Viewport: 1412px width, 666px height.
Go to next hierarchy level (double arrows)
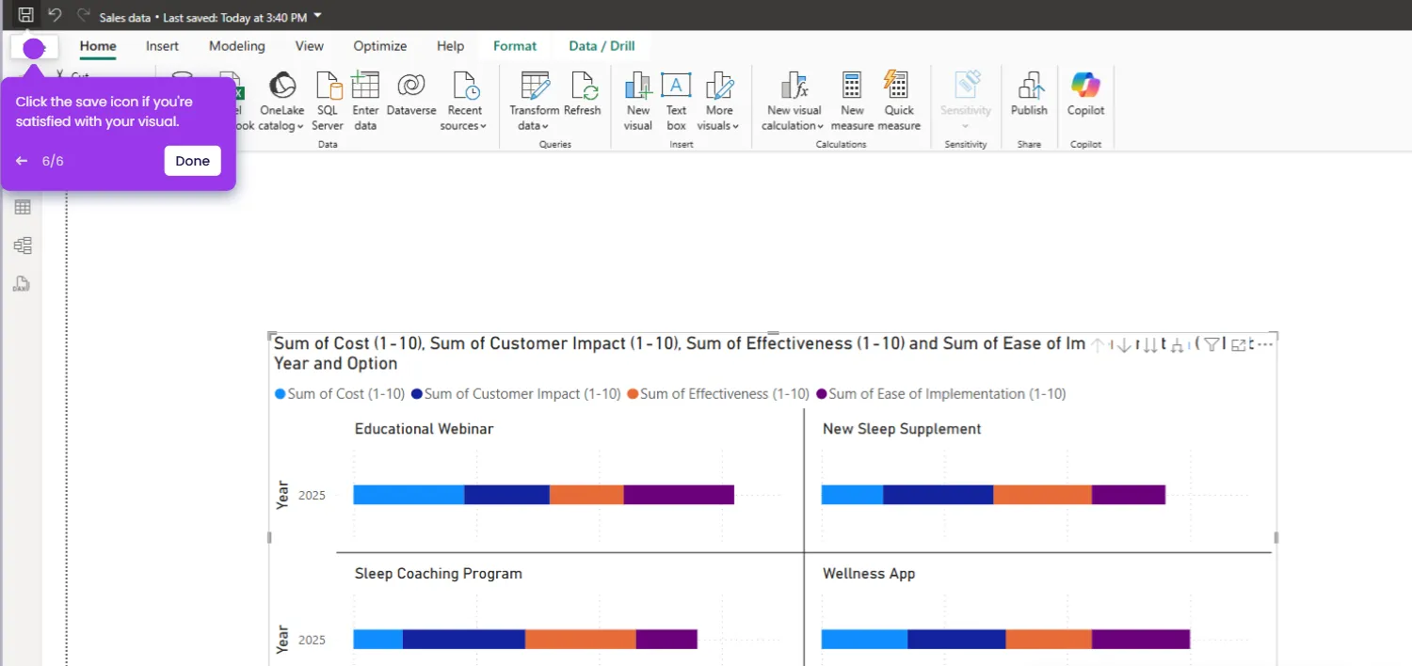pyautogui.click(x=1149, y=345)
